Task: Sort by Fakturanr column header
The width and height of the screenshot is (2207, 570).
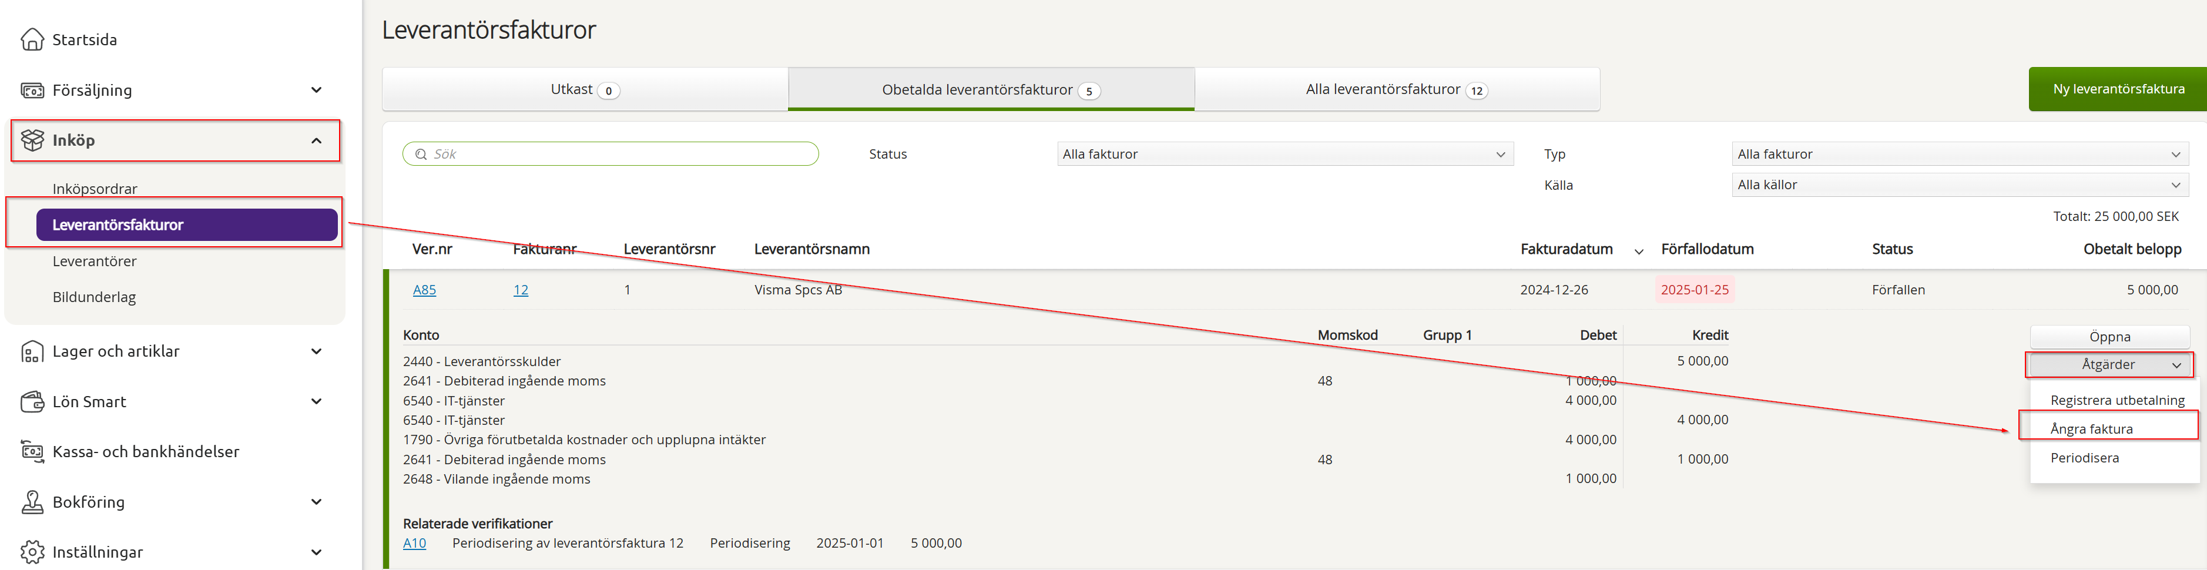Action: pyautogui.click(x=544, y=249)
